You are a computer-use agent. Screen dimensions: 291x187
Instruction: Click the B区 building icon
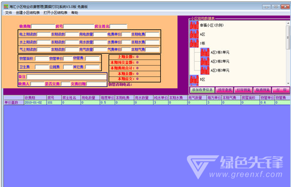pos(194,80)
